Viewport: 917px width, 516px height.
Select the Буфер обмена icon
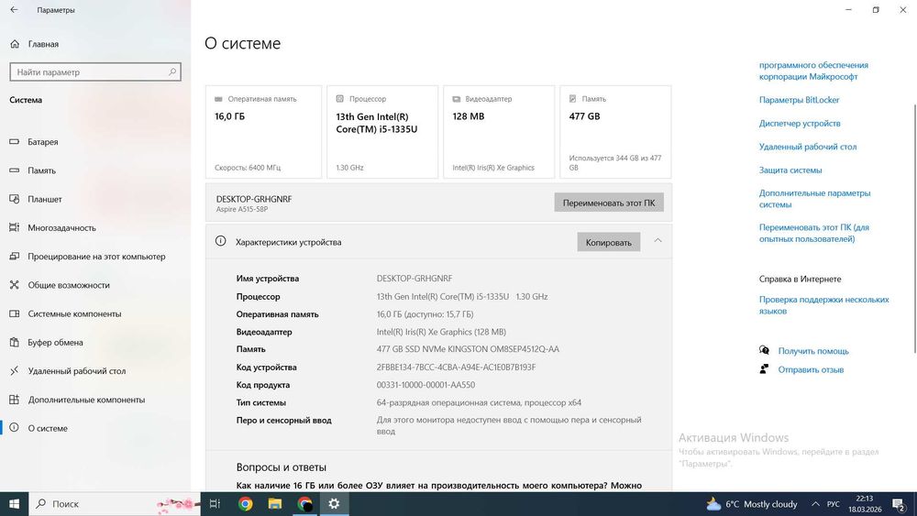click(15, 342)
